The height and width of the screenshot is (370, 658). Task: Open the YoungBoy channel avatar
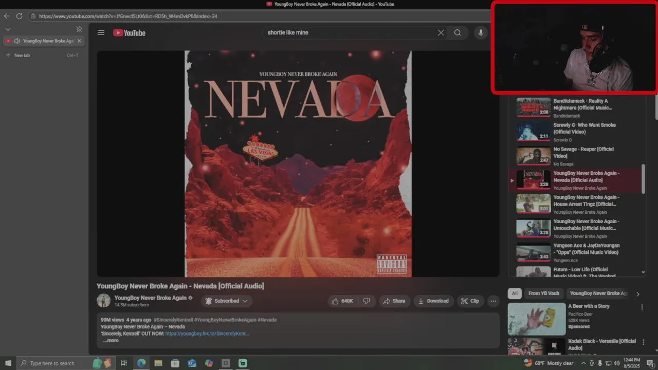tap(104, 301)
